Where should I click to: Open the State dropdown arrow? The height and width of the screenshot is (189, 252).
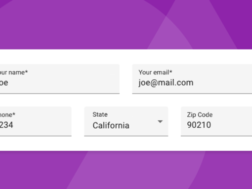tap(160, 122)
